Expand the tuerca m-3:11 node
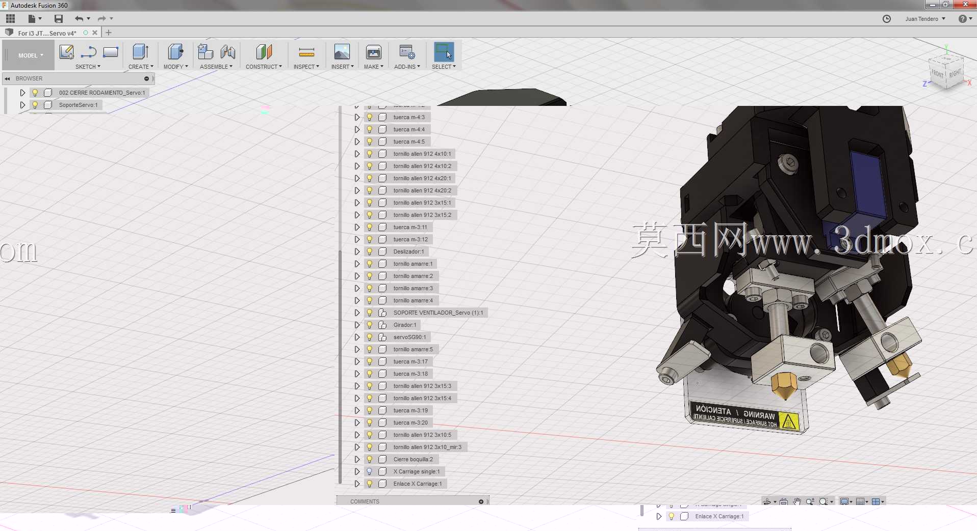977x531 pixels. coord(357,227)
